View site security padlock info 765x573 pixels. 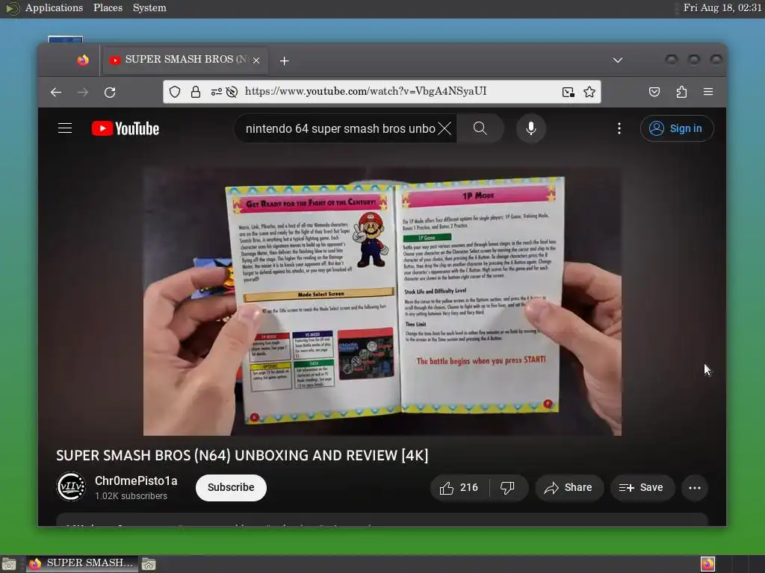point(196,92)
